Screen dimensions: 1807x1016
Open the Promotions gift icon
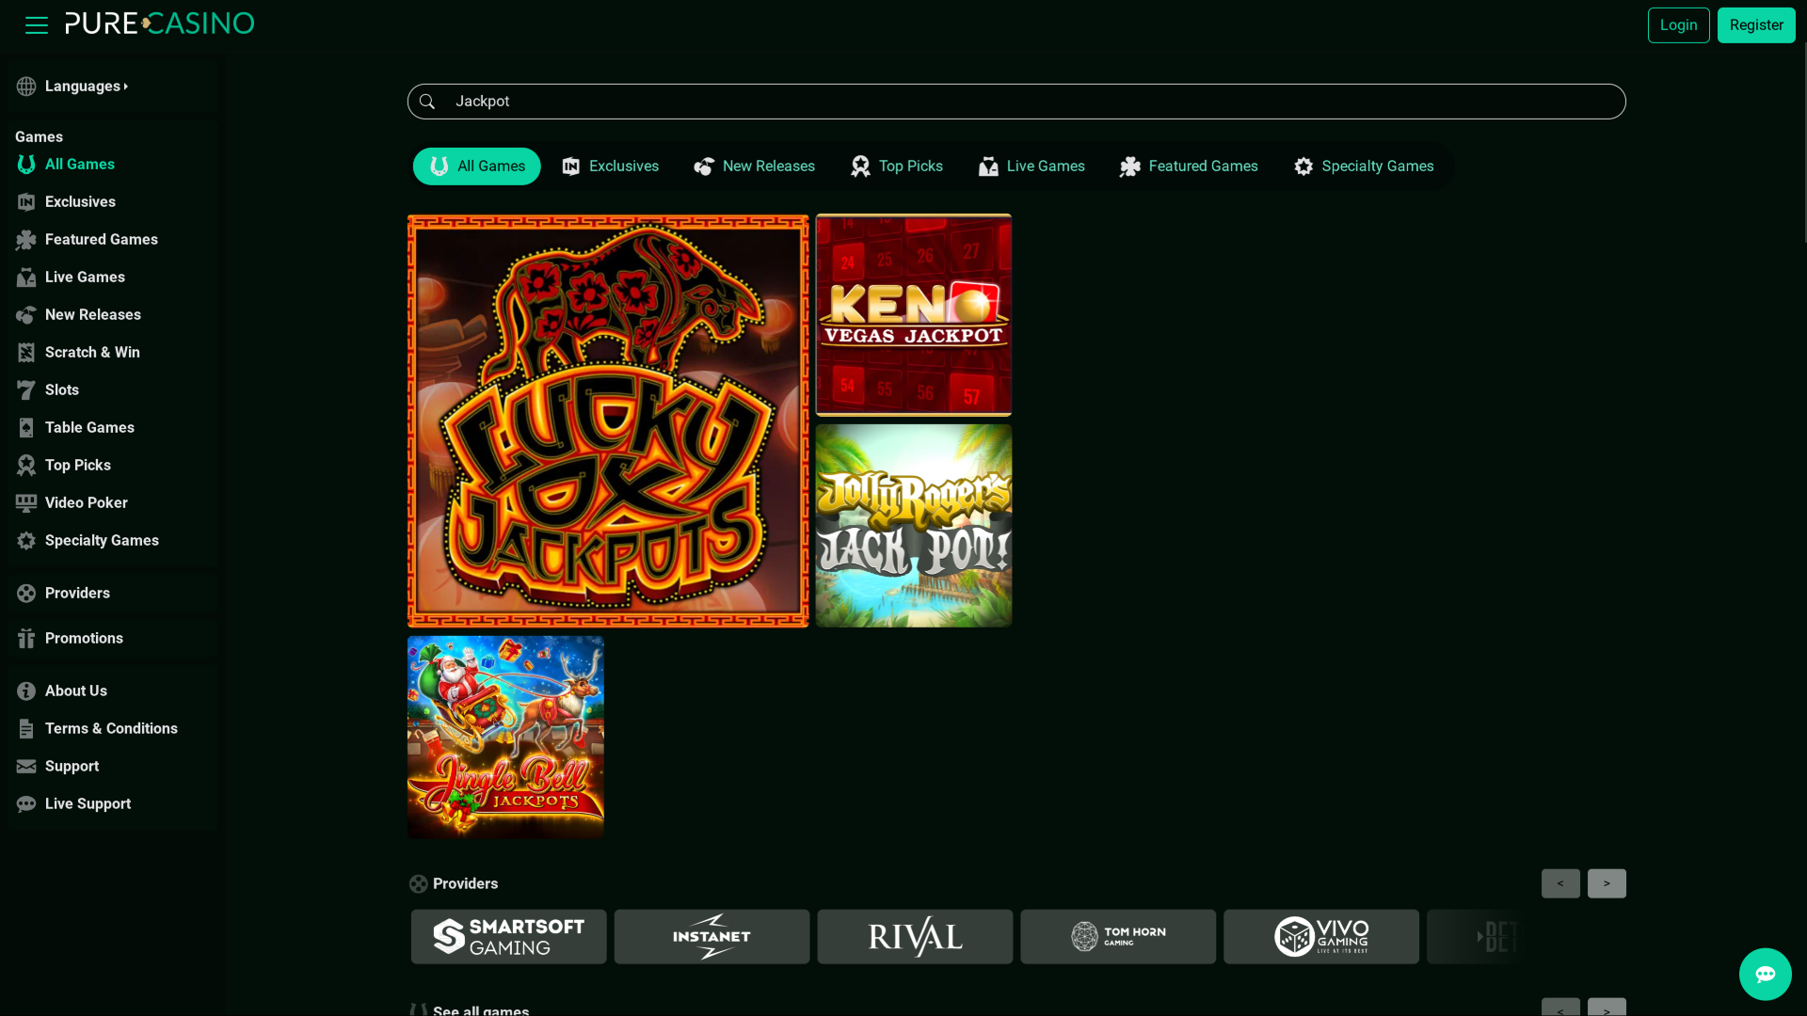tap(25, 638)
